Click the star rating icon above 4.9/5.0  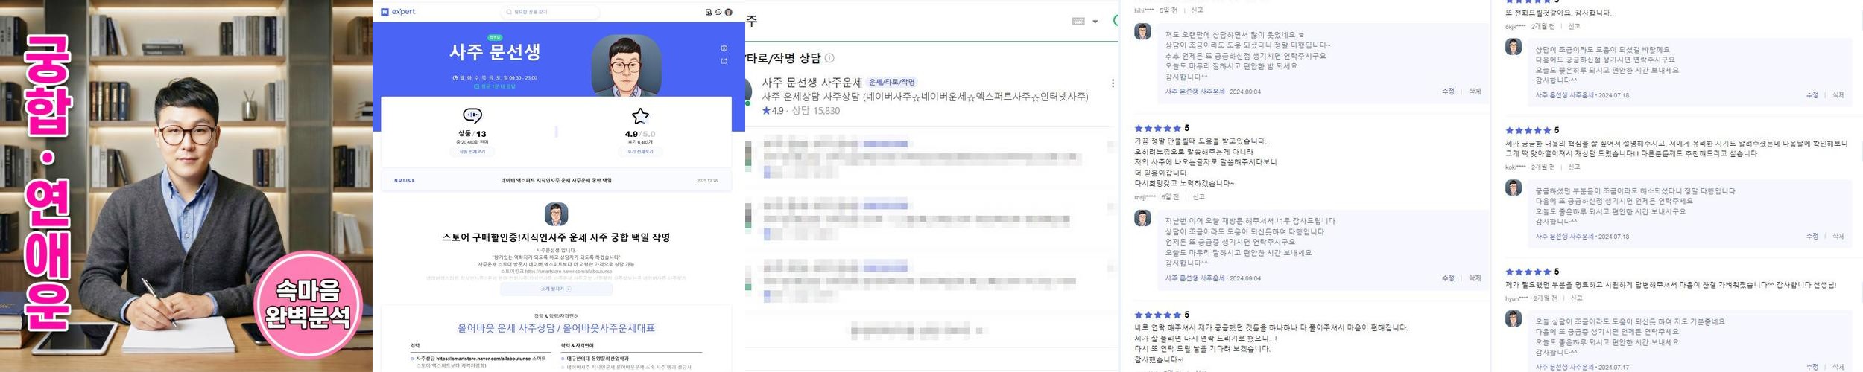coord(640,116)
